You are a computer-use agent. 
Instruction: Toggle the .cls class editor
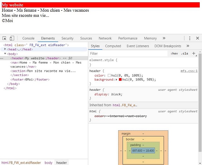(184, 54)
